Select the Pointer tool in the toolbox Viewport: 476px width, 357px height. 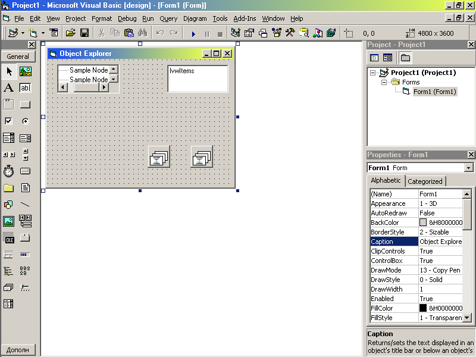[x=9, y=71]
